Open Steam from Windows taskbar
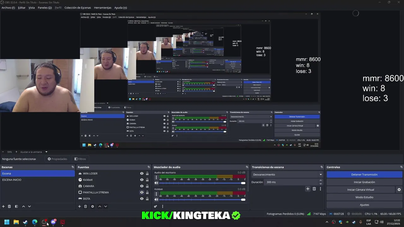Screen dimensions: 404x227 pos(25,222)
